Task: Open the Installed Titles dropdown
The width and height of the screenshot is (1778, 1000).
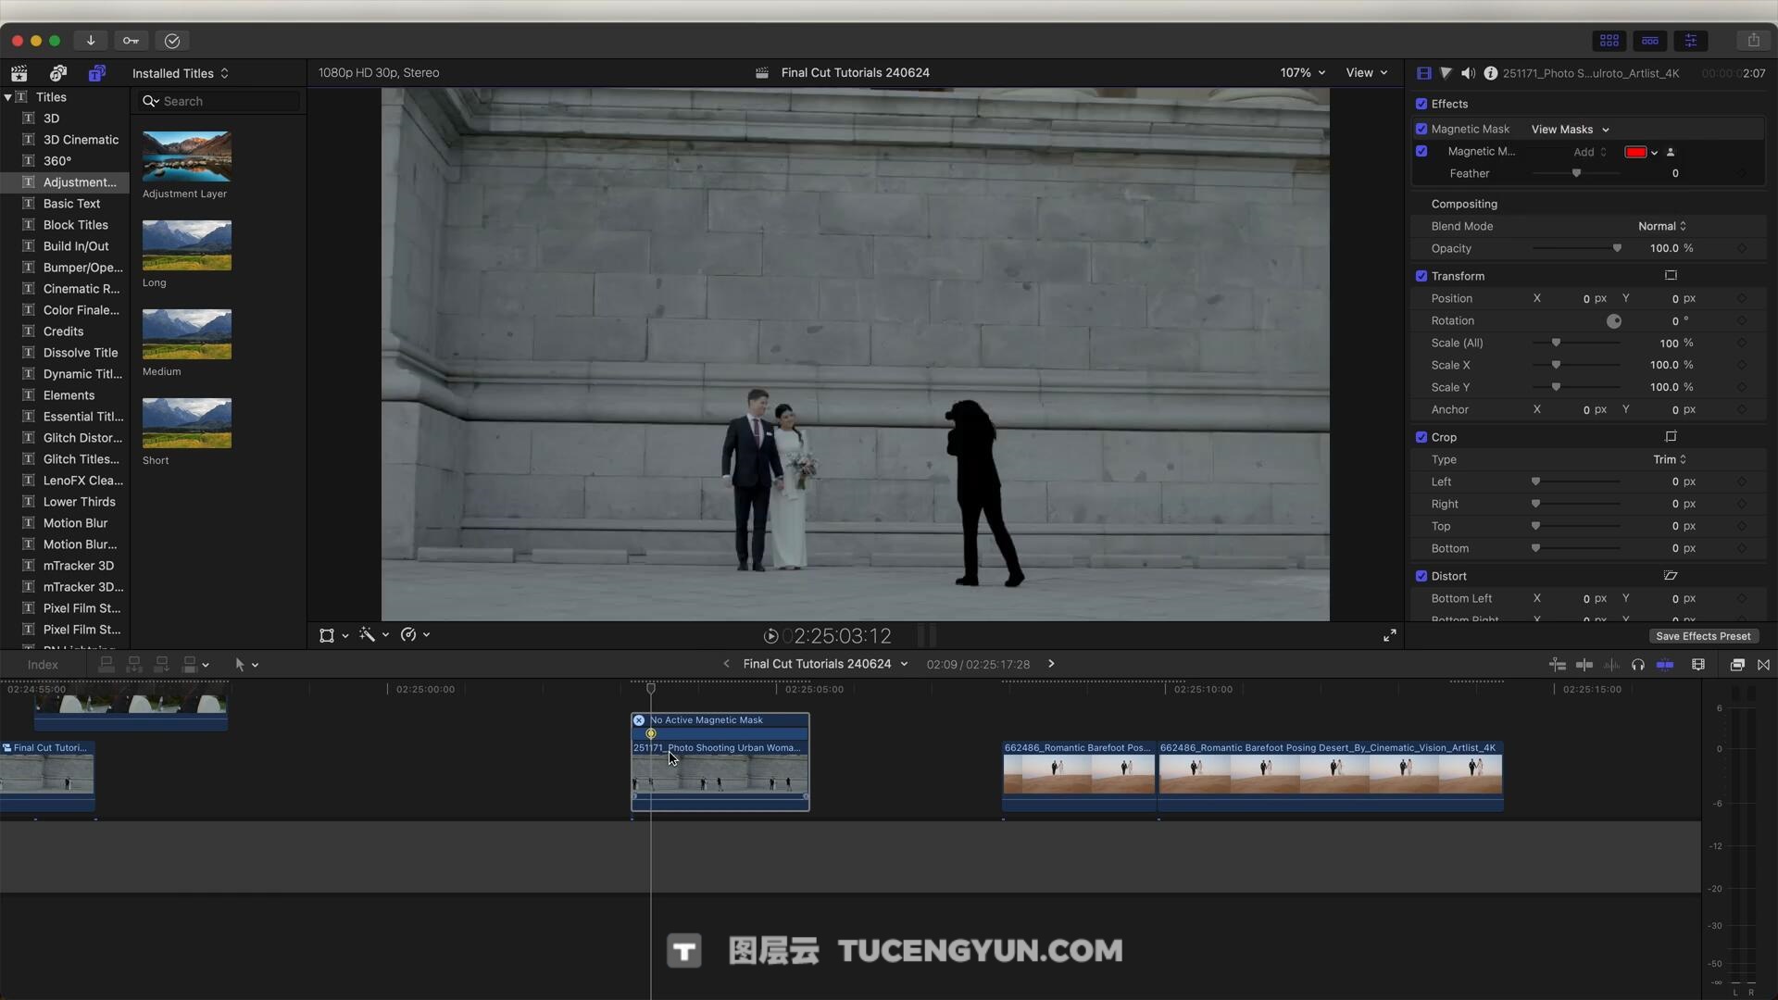Action: [x=181, y=73]
